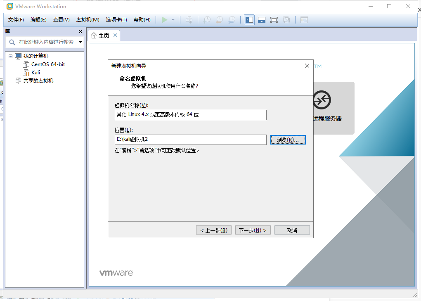Click the VMware Workstation title bar icon
Viewport: 421px width, 301px height.
(9, 6)
